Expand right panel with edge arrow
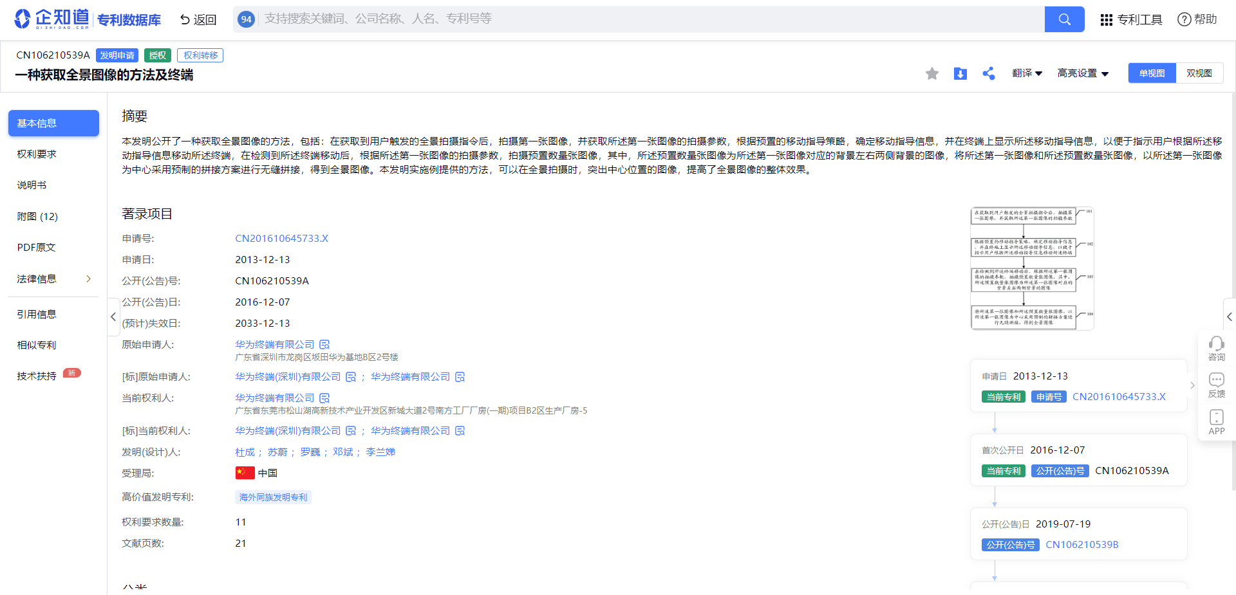The image size is (1236, 595). pyautogui.click(x=1229, y=316)
